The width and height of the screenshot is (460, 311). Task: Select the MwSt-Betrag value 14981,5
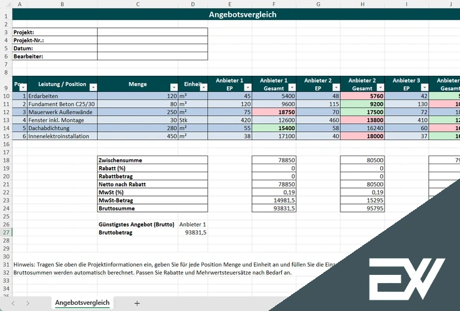pos(274,200)
